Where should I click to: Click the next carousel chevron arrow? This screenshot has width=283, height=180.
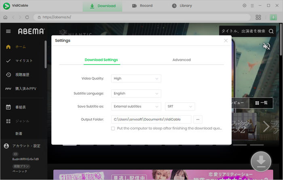click(266, 126)
